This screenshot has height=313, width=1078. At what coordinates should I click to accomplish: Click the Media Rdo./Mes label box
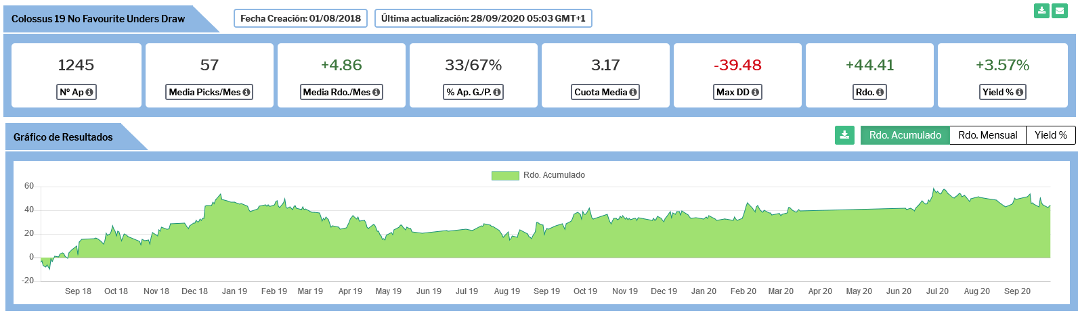(341, 92)
